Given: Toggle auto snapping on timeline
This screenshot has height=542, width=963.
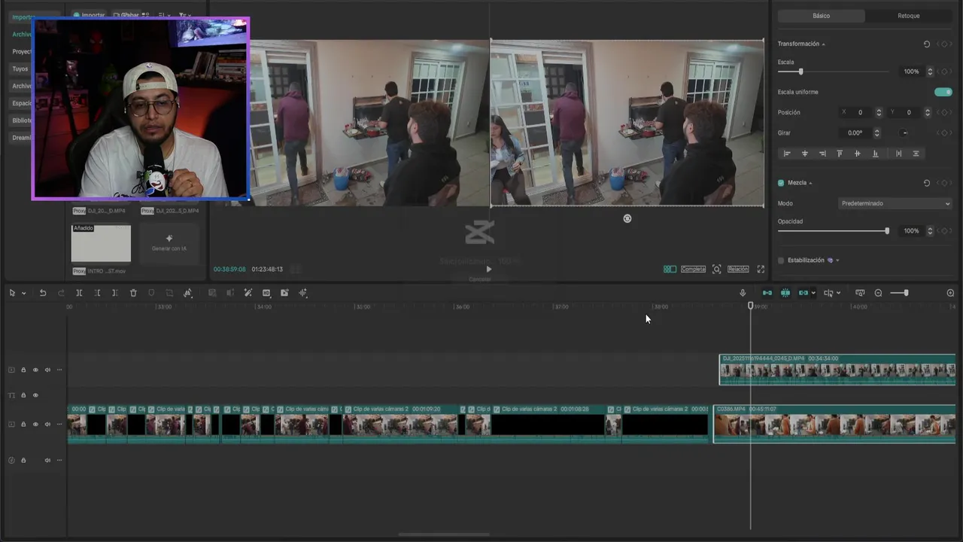Looking at the screenshot, I should point(785,293).
